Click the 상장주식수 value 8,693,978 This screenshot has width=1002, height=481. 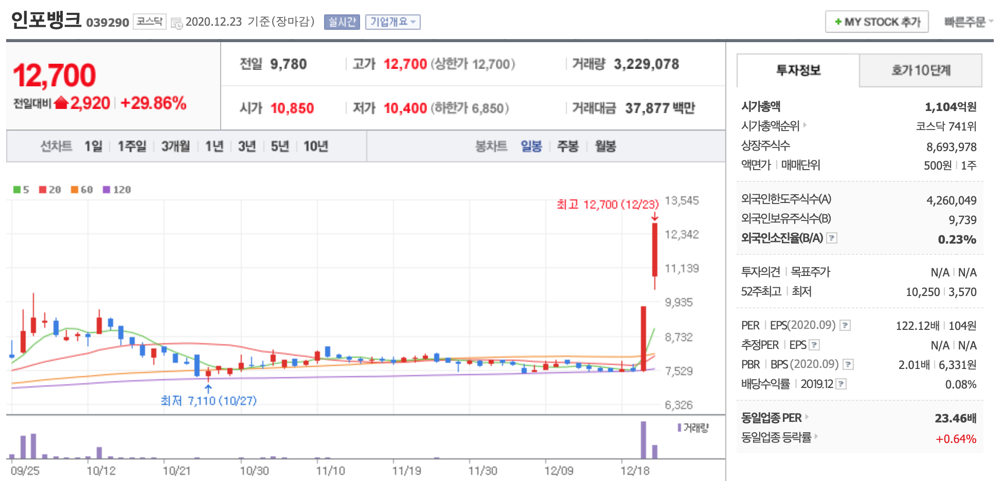click(x=952, y=147)
